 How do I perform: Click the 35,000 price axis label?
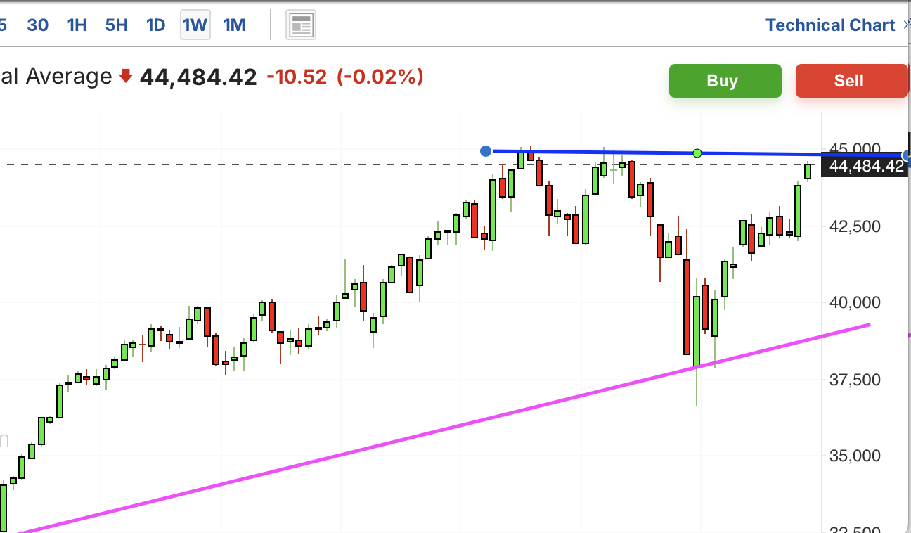(855, 456)
